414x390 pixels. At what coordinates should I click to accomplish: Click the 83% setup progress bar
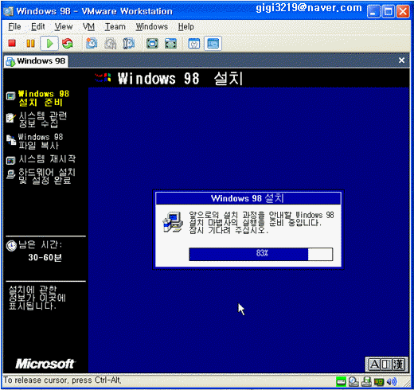point(261,254)
